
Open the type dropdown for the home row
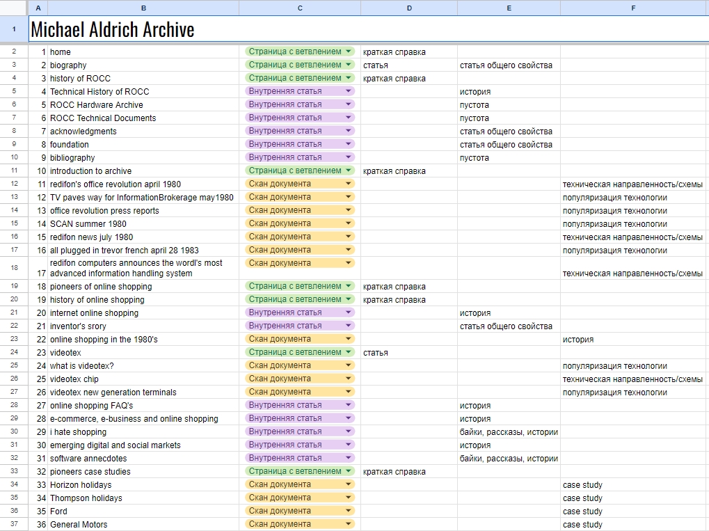348,51
